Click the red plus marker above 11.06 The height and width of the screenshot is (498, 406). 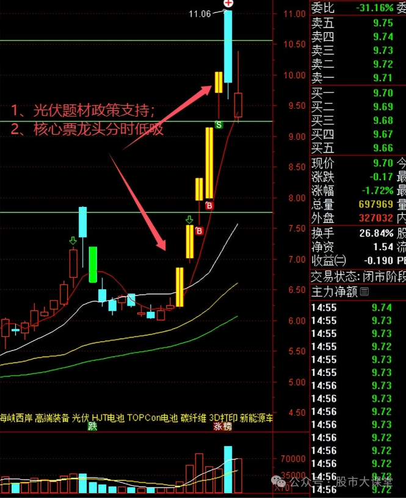click(227, 3)
